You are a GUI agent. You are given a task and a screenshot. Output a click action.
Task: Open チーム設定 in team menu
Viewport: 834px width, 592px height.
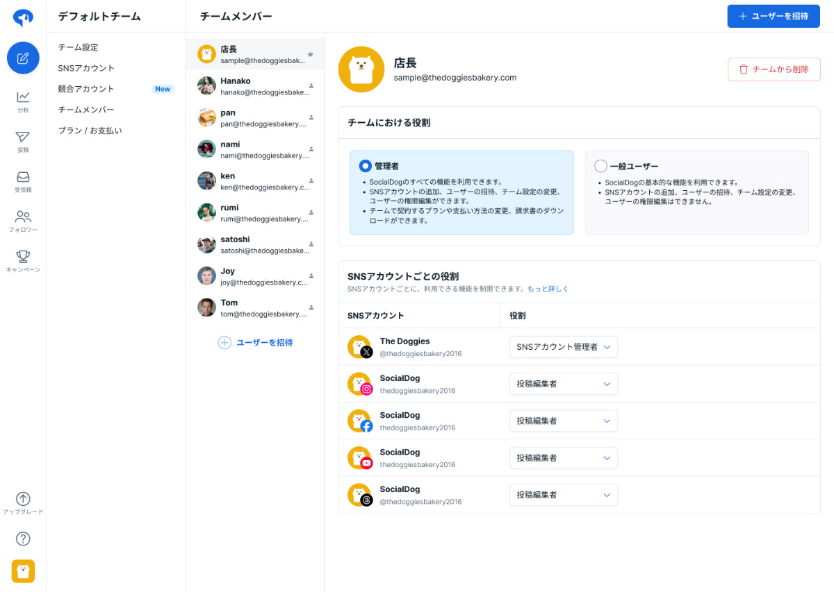(x=78, y=47)
